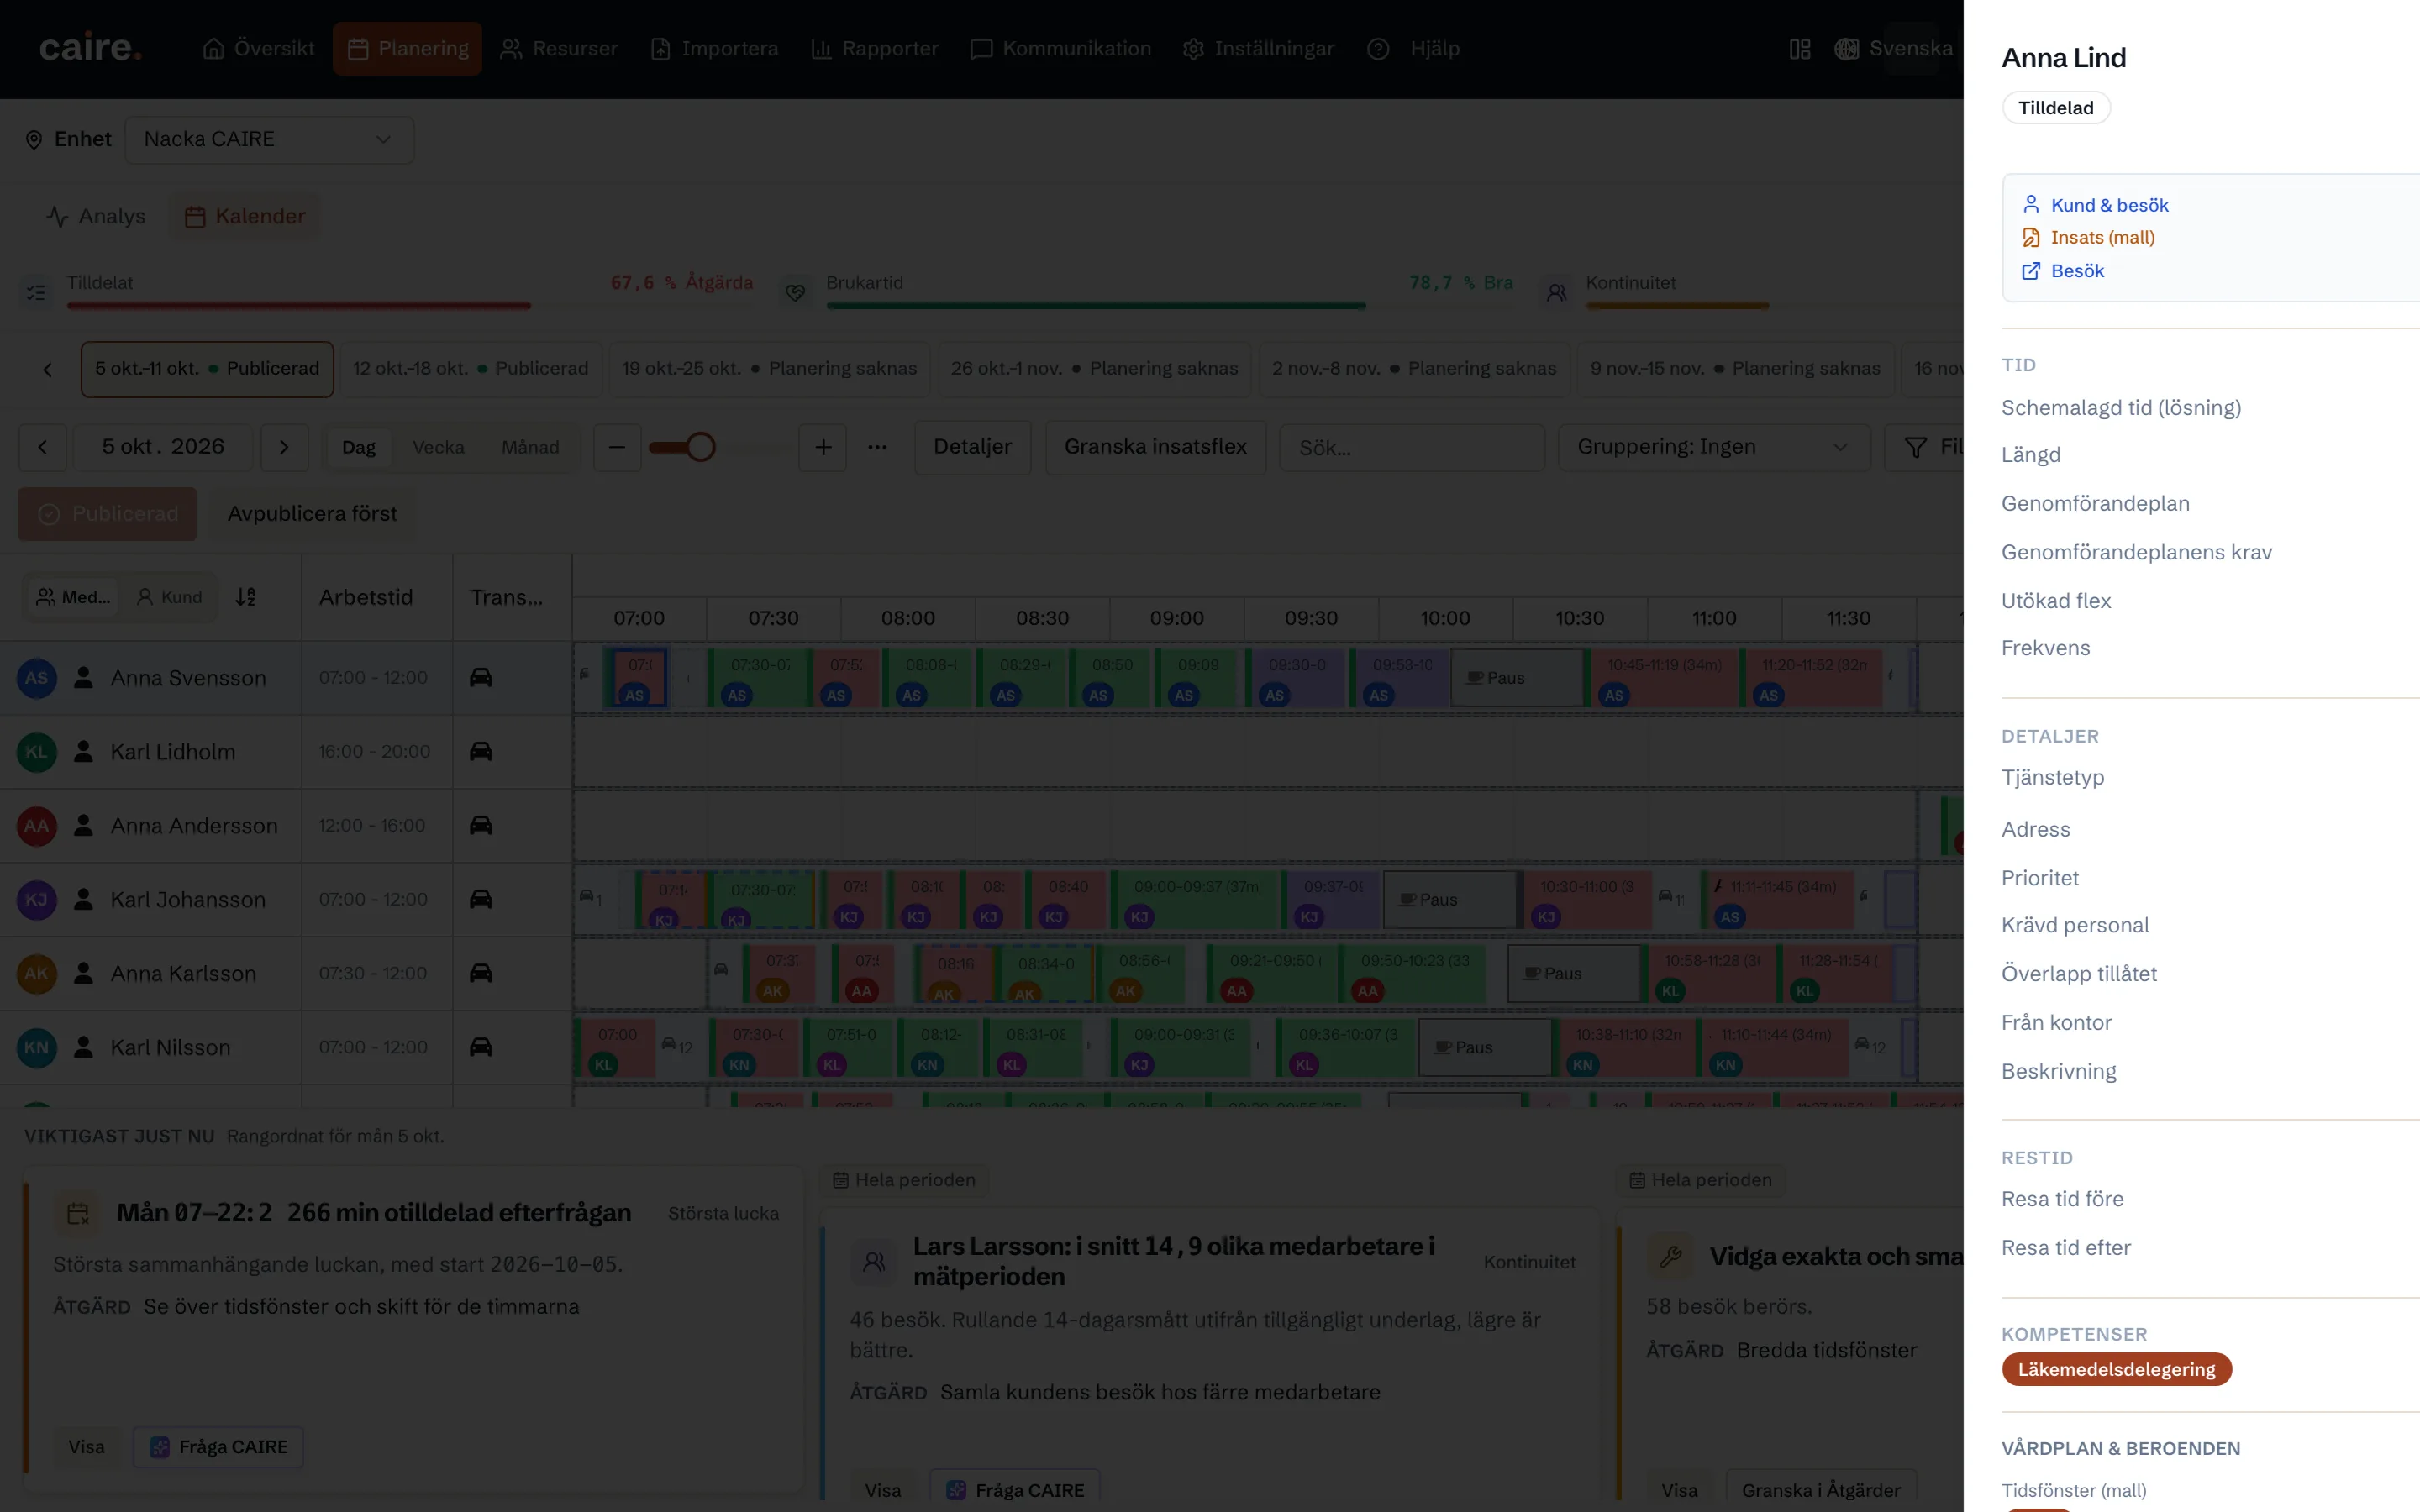
Task: Click the Paus block in Karl Johansson row
Action: 1449,899
